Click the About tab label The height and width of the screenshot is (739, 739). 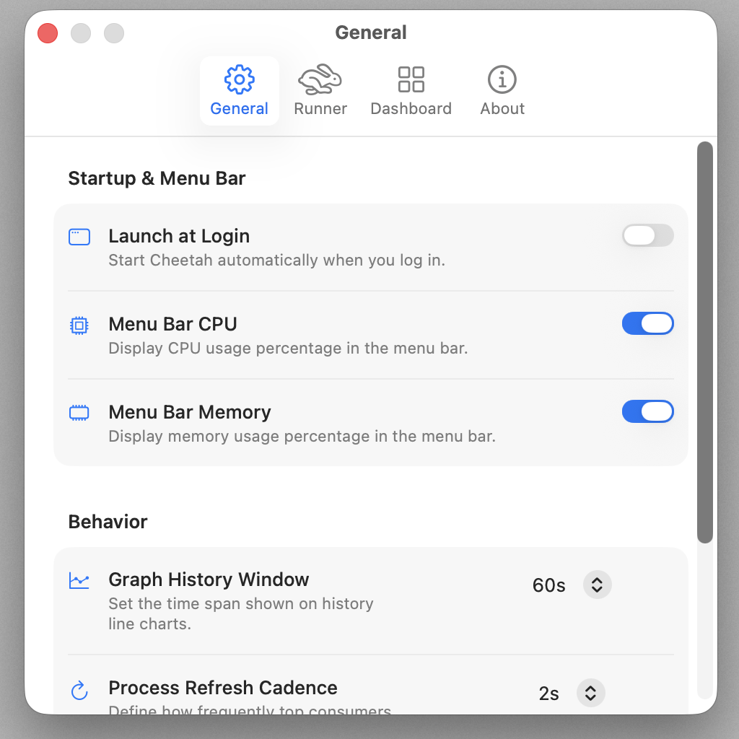[502, 109]
